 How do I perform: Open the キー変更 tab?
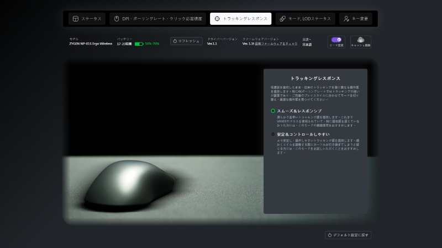coord(356,19)
